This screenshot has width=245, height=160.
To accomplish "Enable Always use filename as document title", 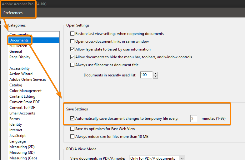I will (x=72, y=65).
